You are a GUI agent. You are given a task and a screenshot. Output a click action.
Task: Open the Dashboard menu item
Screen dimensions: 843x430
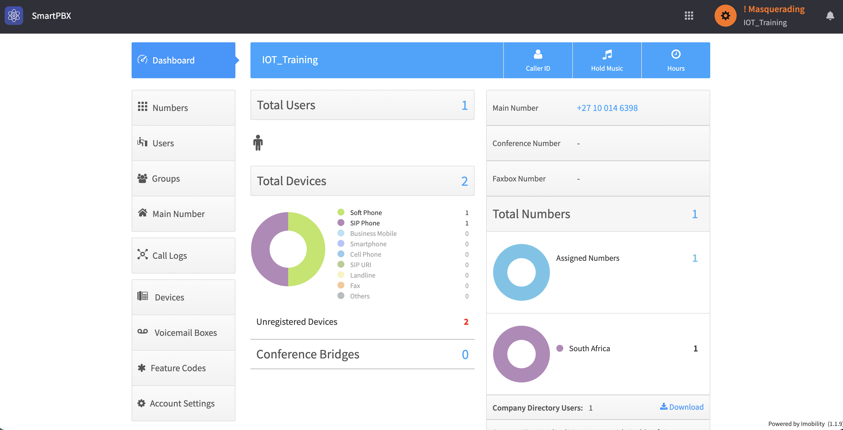[183, 60]
